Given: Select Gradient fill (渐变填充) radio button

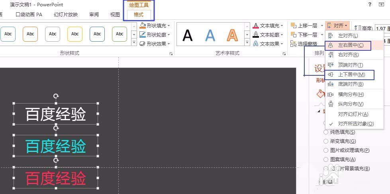Looking at the screenshot, I should click(x=325, y=141).
